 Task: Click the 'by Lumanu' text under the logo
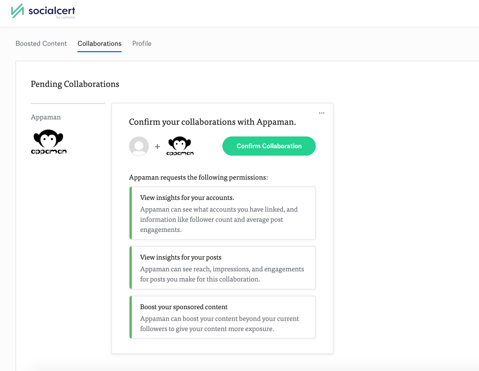click(66, 17)
